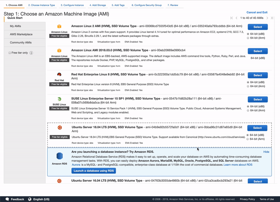Click the SUSE Linux chameleon icon

[x=59, y=99]
